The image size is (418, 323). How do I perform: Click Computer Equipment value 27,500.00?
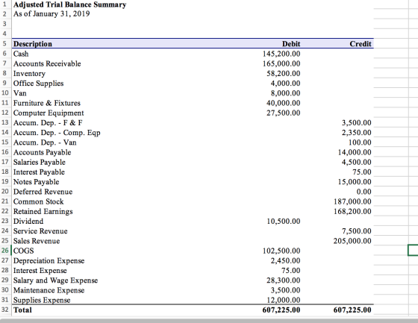click(284, 113)
